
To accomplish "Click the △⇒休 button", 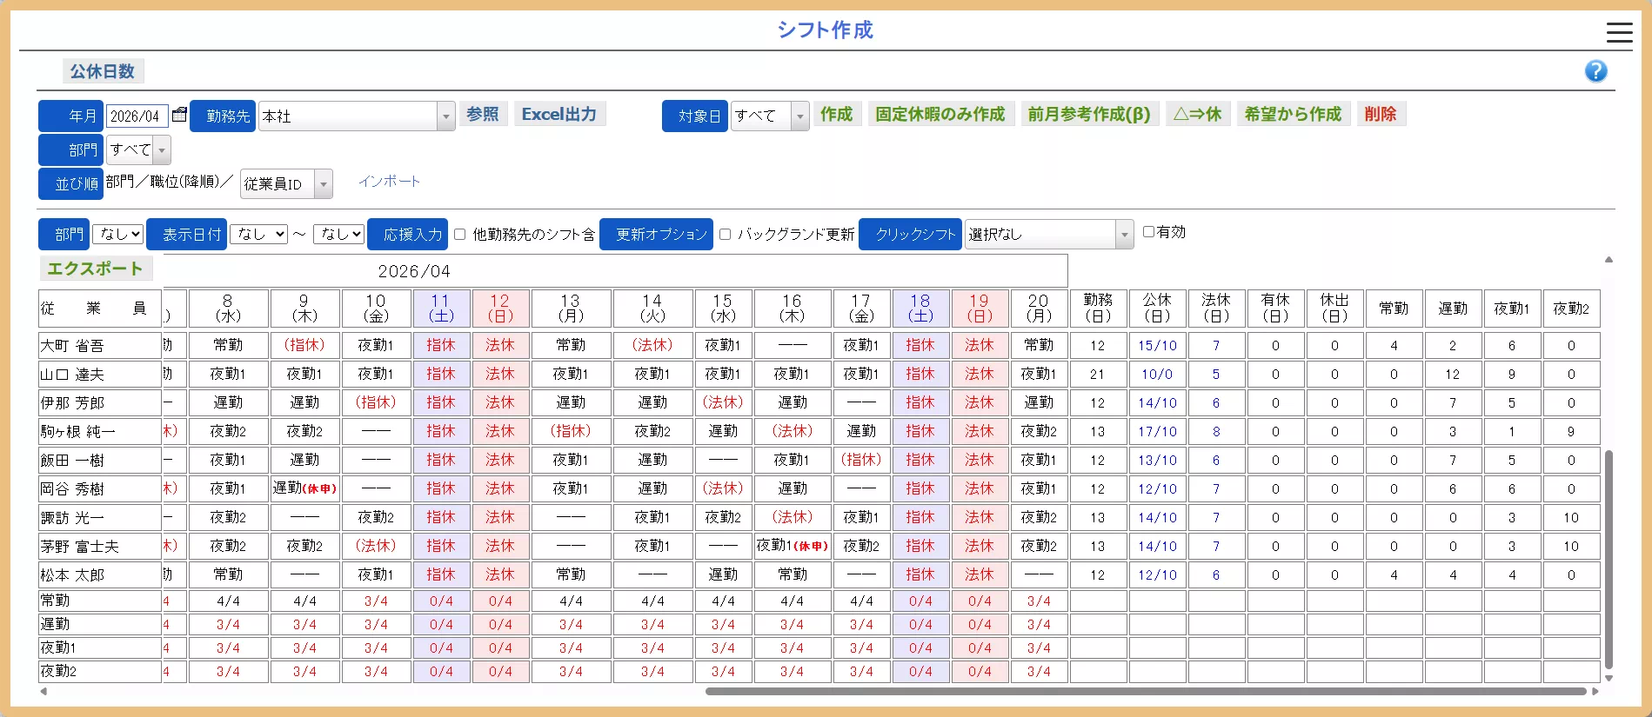I will [1197, 114].
